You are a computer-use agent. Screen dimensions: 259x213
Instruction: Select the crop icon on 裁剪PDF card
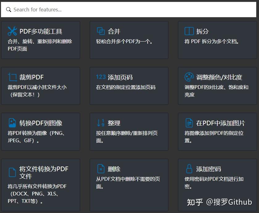click(12, 77)
